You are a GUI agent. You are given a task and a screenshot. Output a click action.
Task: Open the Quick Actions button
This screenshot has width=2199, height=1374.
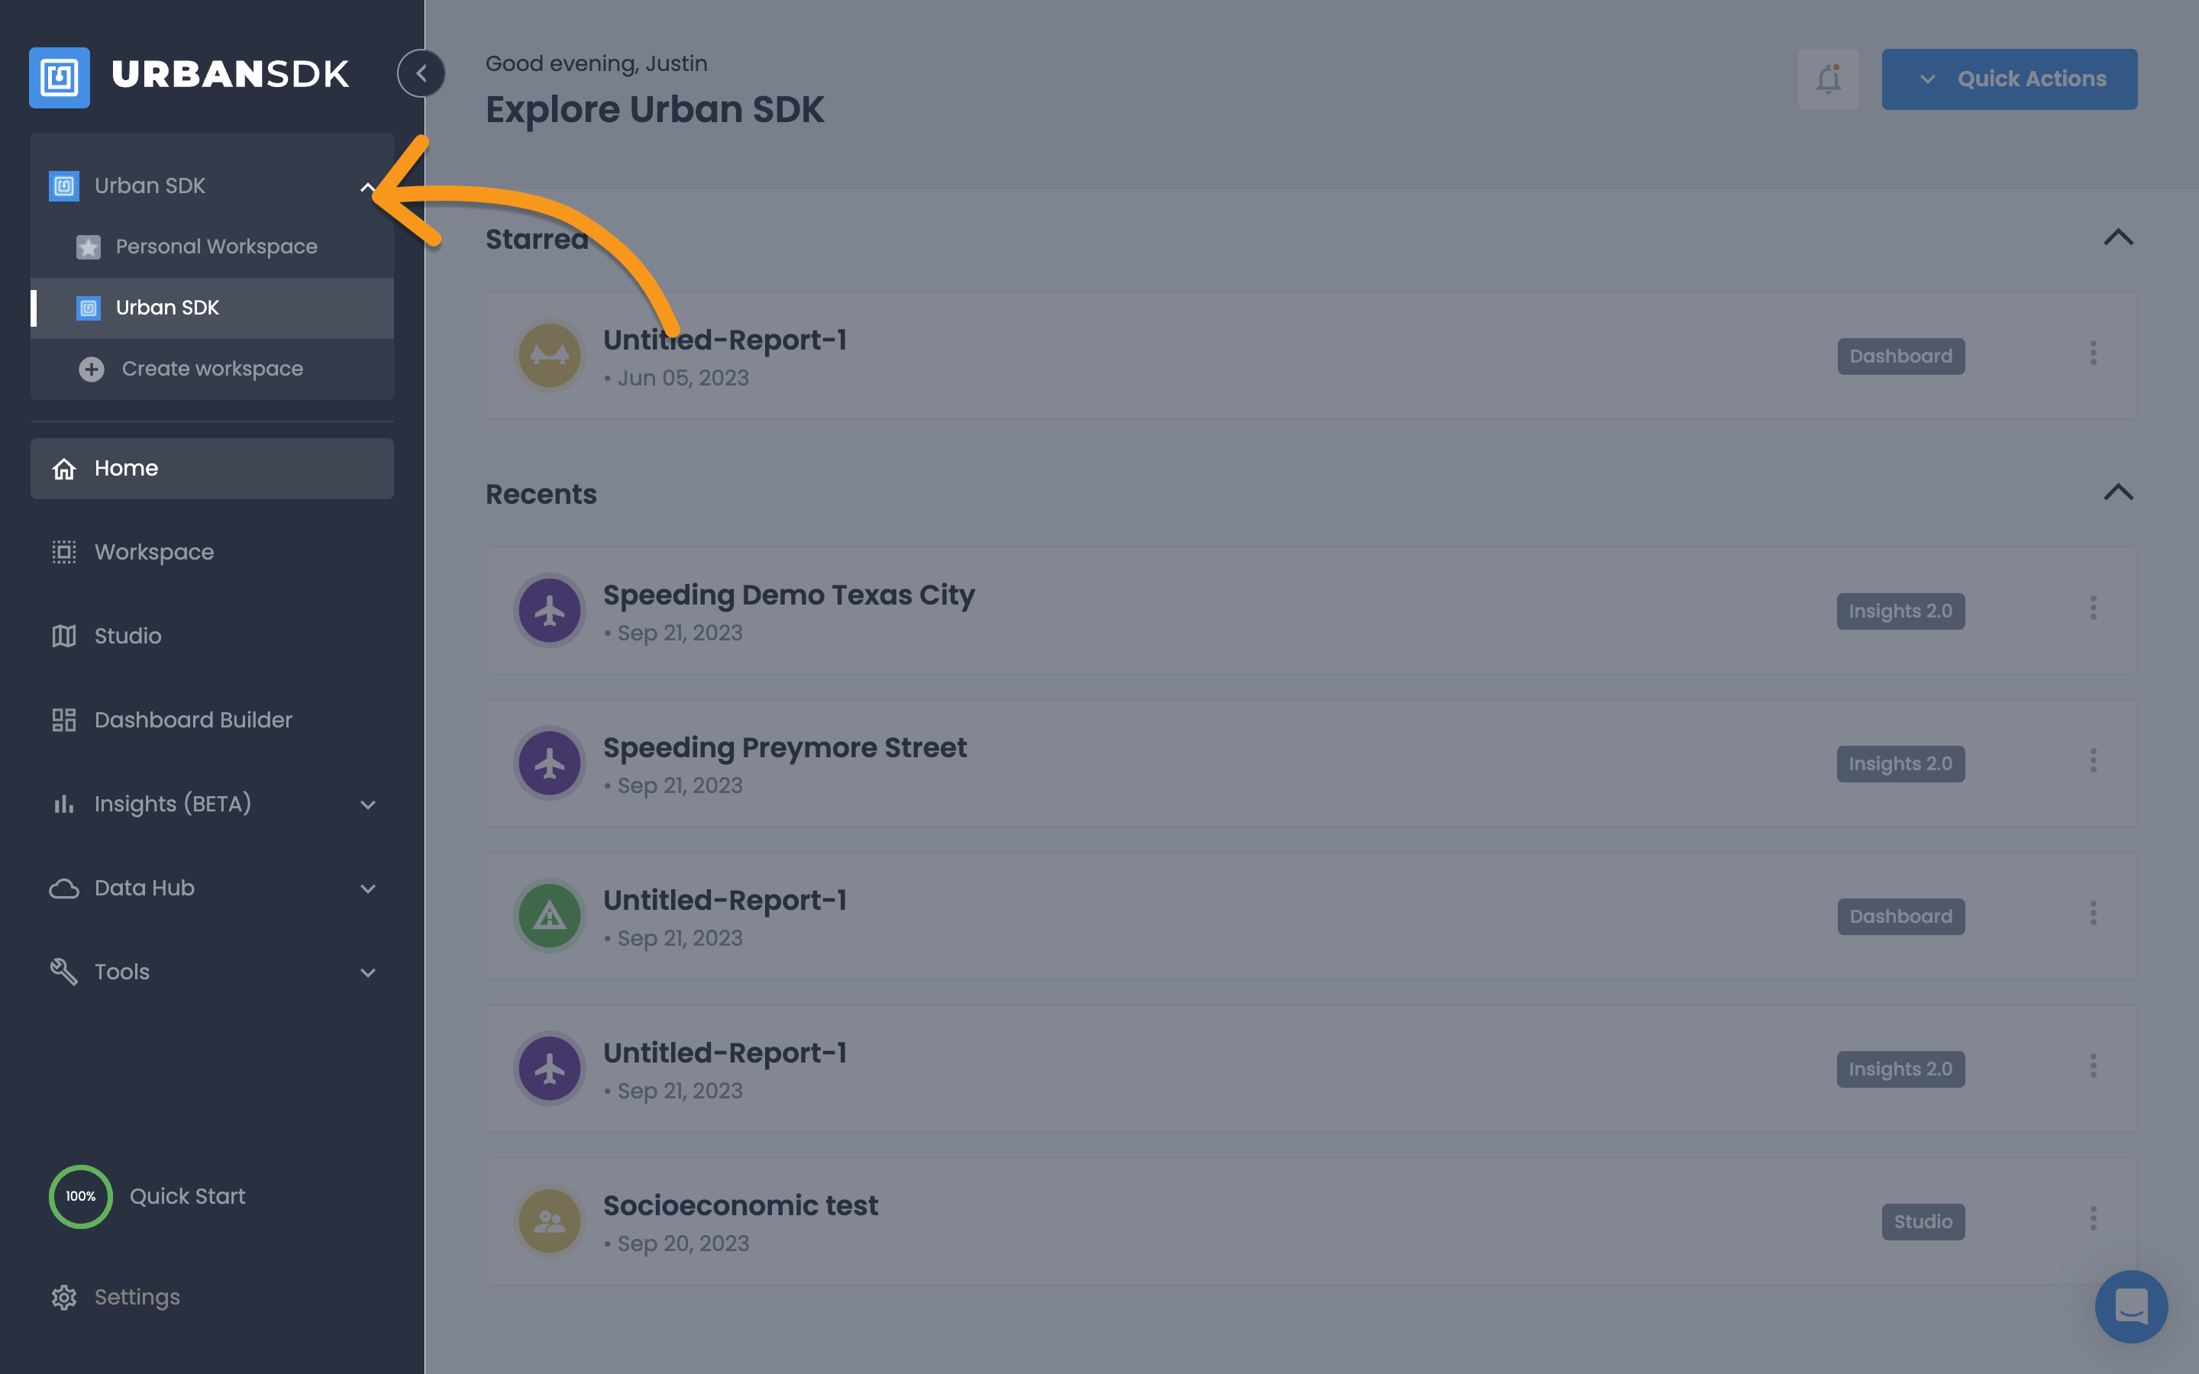pyautogui.click(x=2009, y=79)
